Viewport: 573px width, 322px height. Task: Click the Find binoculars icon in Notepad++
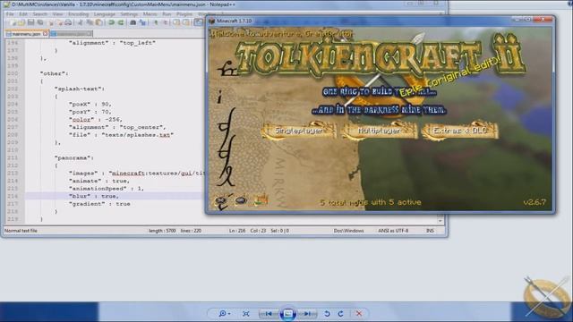[x=133, y=22]
